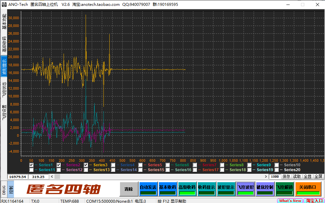
Task: Show Series14 via its checkbox
Action: click(x=113, y=170)
